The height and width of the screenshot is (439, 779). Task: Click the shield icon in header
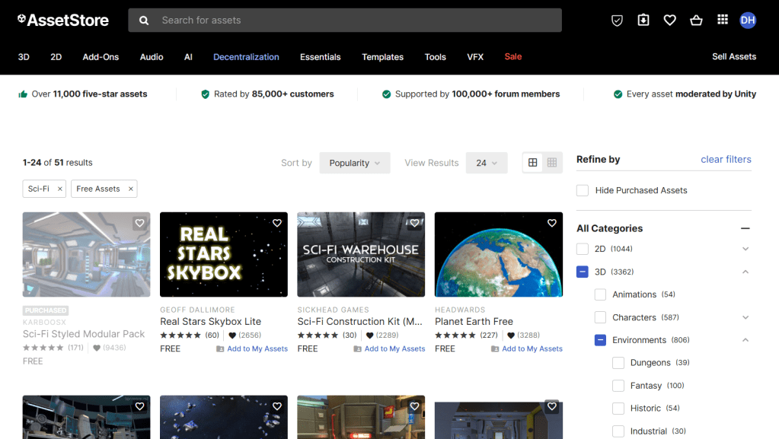(618, 21)
